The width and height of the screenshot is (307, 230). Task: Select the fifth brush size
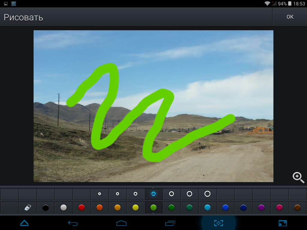point(171,194)
